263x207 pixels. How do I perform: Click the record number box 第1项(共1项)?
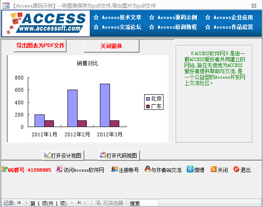click(48, 203)
